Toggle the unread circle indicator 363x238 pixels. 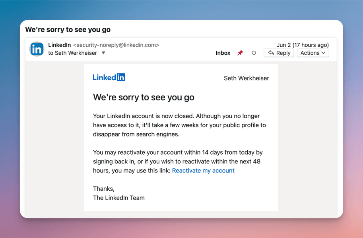[x=254, y=53]
